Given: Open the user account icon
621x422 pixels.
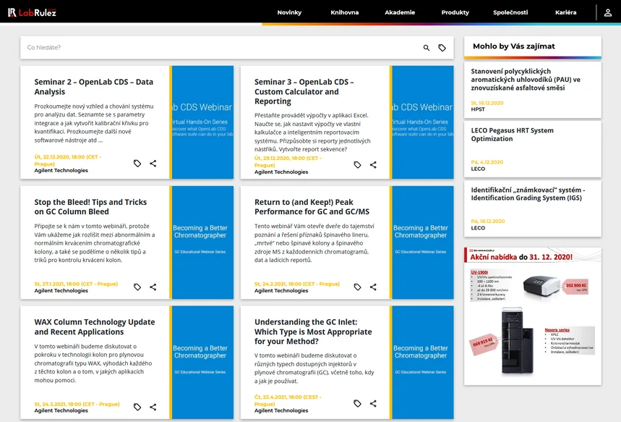Looking at the screenshot, I should click(607, 13).
